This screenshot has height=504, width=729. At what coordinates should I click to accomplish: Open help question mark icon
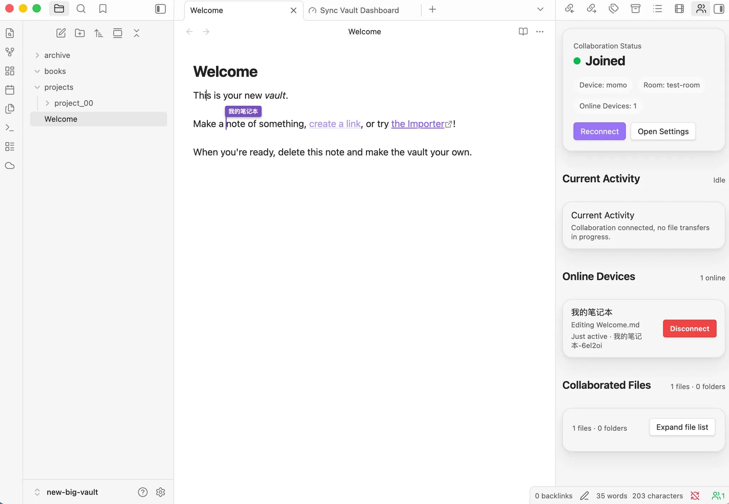[142, 492]
